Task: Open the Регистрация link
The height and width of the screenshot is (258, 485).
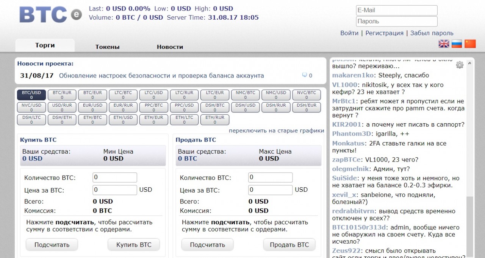Action: coord(384,33)
